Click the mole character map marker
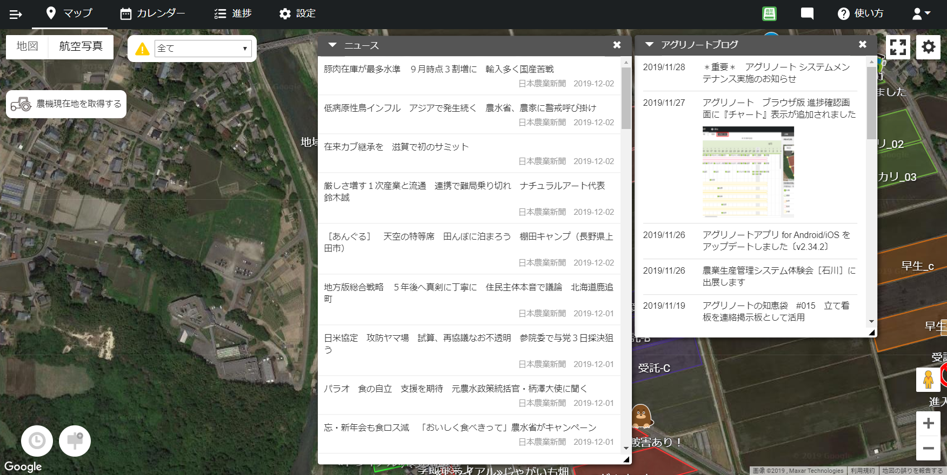 point(641,416)
